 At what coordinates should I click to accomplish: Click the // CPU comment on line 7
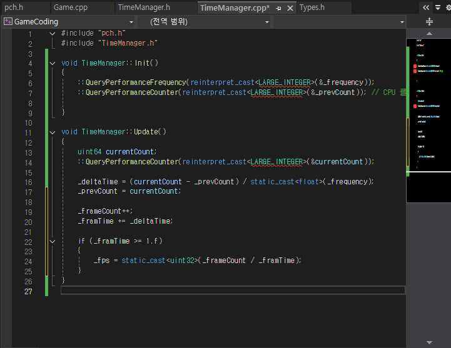[x=388, y=92]
